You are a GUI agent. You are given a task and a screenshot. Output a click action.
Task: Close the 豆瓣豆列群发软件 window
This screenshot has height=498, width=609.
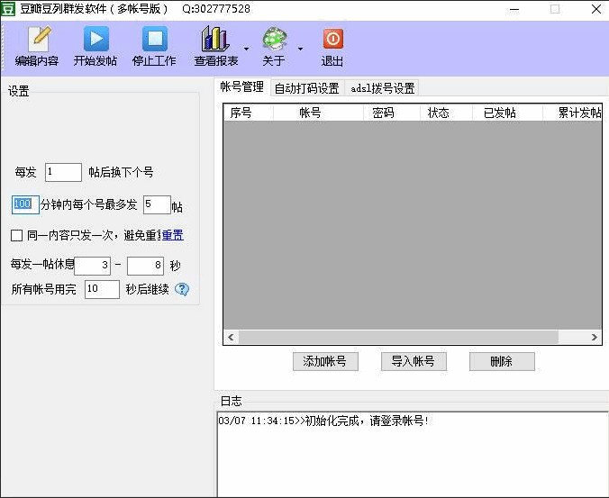tap(596, 9)
